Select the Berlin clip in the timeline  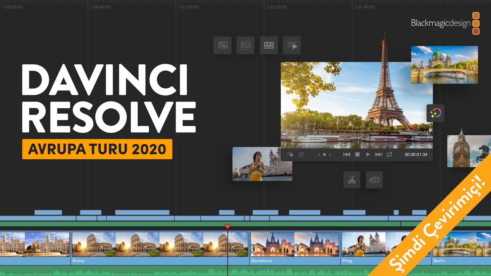[x=461, y=248]
